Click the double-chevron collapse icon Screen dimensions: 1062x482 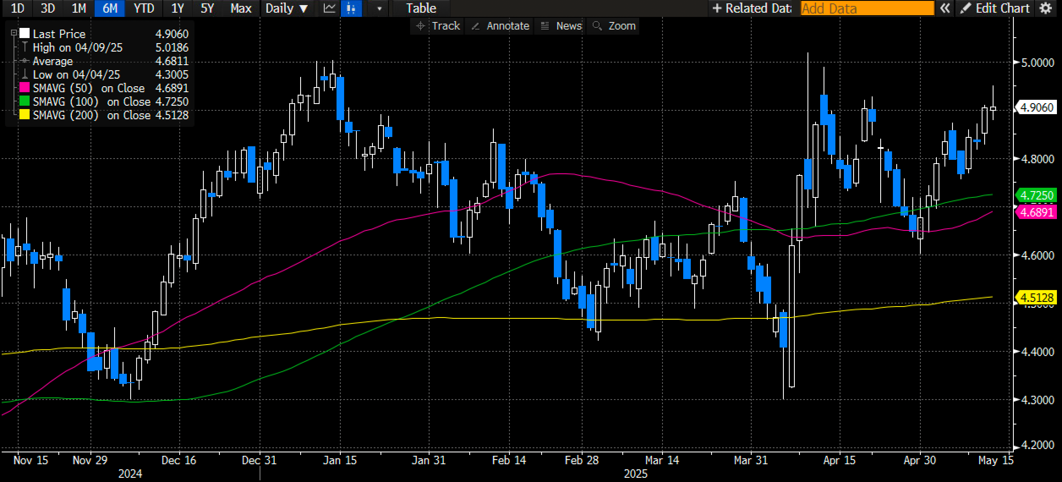(945, 8)
